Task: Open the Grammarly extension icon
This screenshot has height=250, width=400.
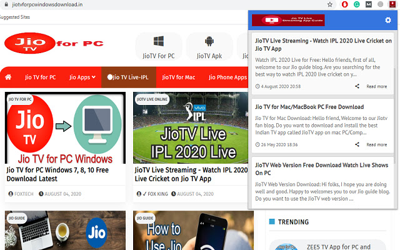Action: click(356, 4)
